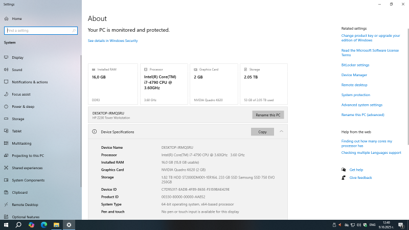Go to Focus assist settings
Image resolution: width=409 pixels, height=230 pixels.
pos(21,94)
